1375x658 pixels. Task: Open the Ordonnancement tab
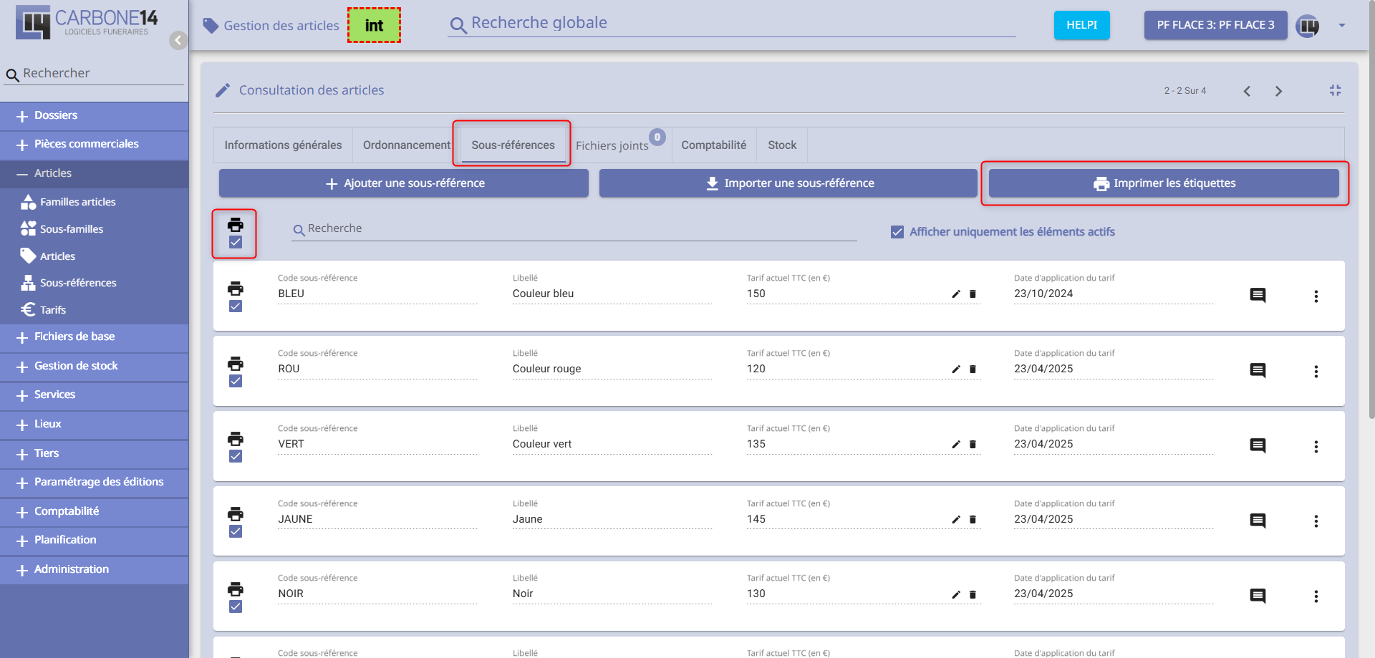(406, 145)
